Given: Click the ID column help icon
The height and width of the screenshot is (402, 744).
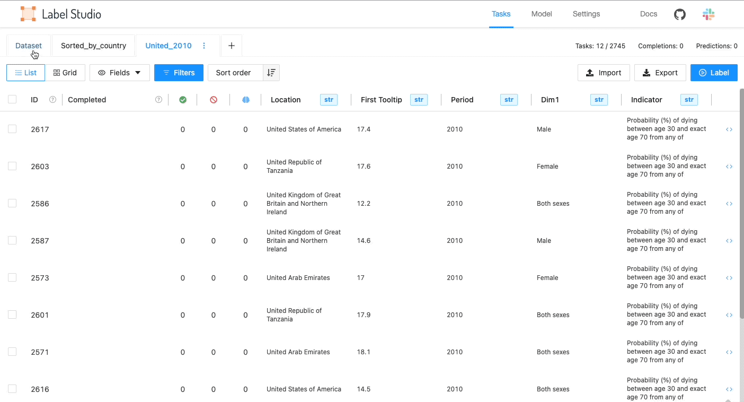Looking at the screenshot, I should (x=52, y=100).
